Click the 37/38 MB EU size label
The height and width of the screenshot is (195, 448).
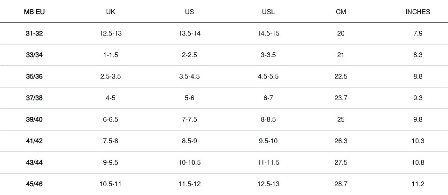click(x=34, y=98)
